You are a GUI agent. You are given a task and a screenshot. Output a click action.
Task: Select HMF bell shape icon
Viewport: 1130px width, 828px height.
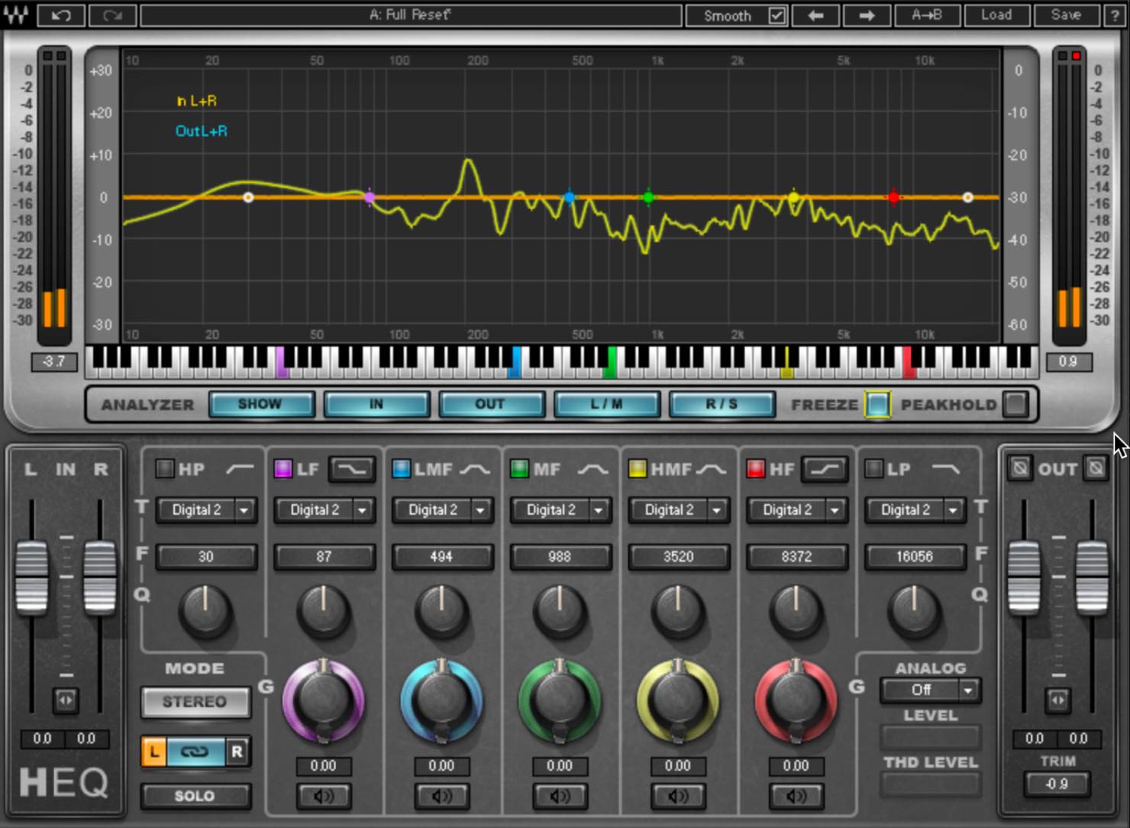pos(711,469)
